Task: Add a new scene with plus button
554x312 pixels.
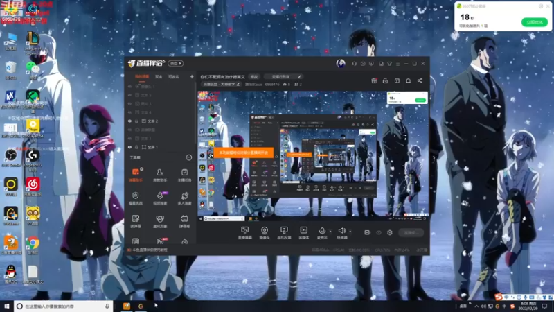Action: [192, 76]
